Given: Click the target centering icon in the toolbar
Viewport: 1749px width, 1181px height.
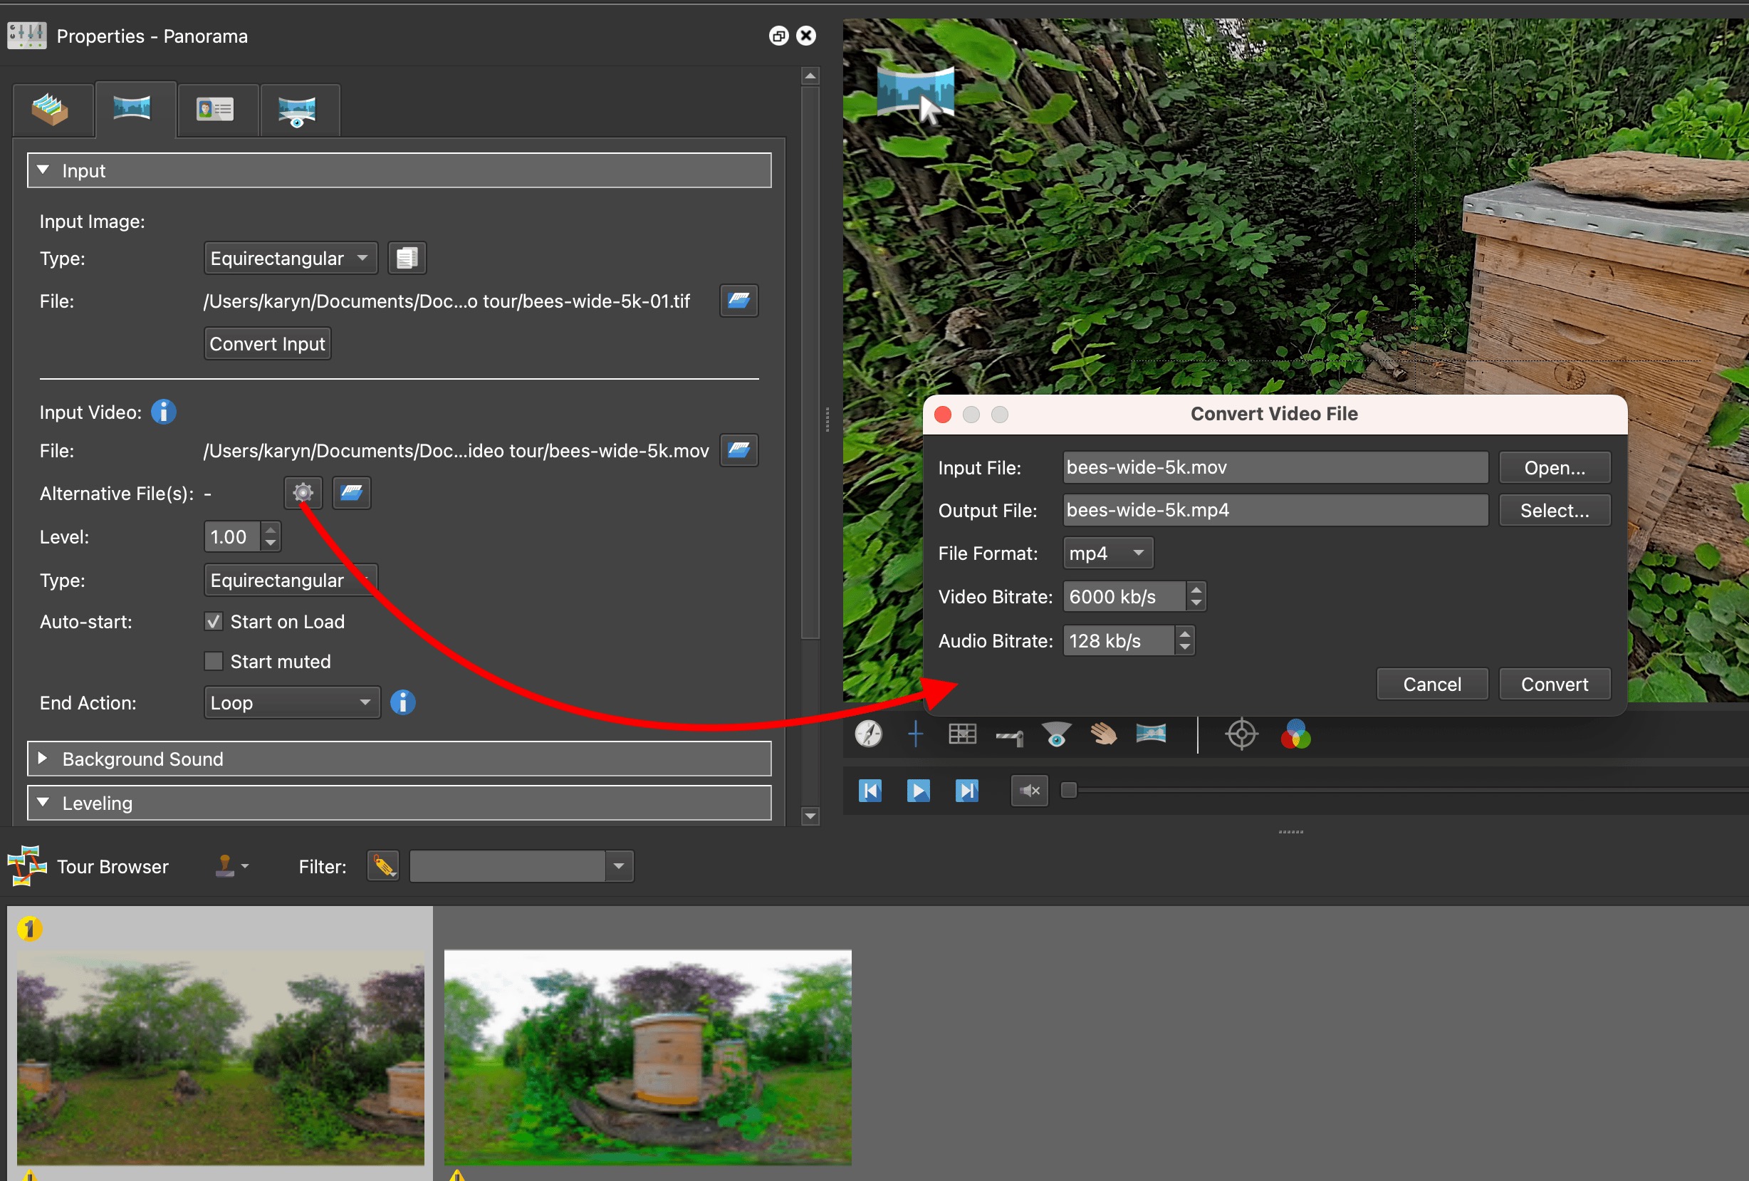Looking at the screenshot, I should point(1241,734).
